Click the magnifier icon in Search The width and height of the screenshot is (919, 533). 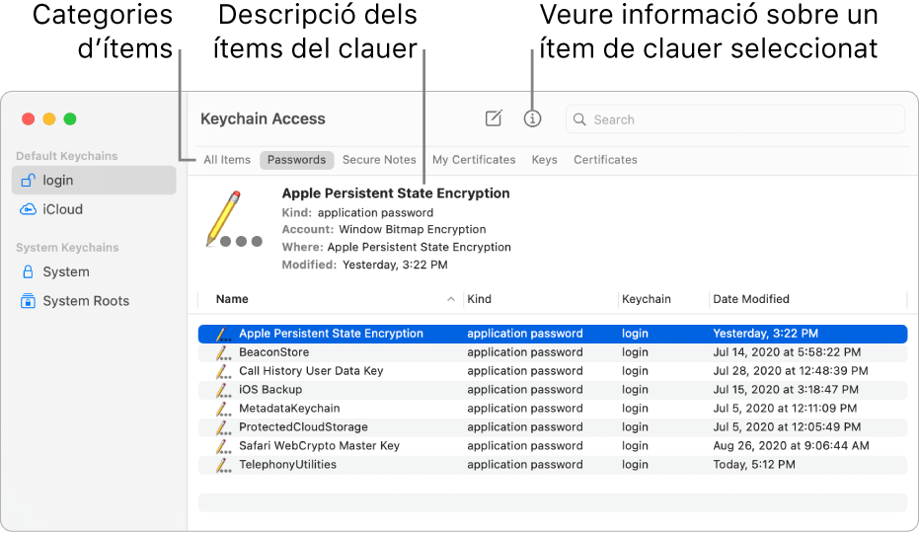coord(579,119)
